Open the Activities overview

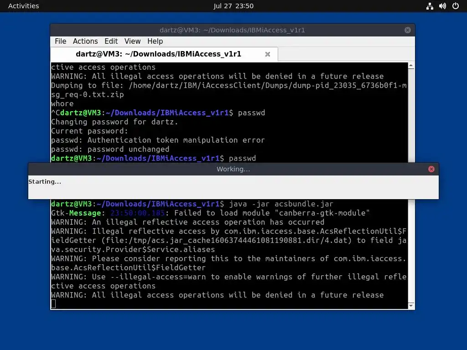24,6
